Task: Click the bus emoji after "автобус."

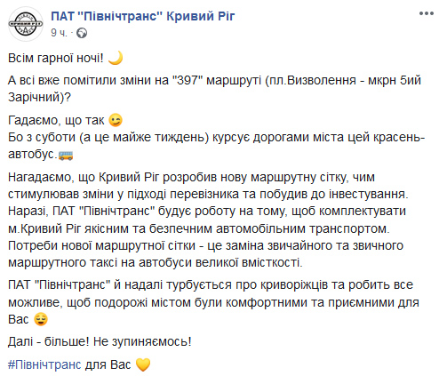Action: (x=66, y=155)
